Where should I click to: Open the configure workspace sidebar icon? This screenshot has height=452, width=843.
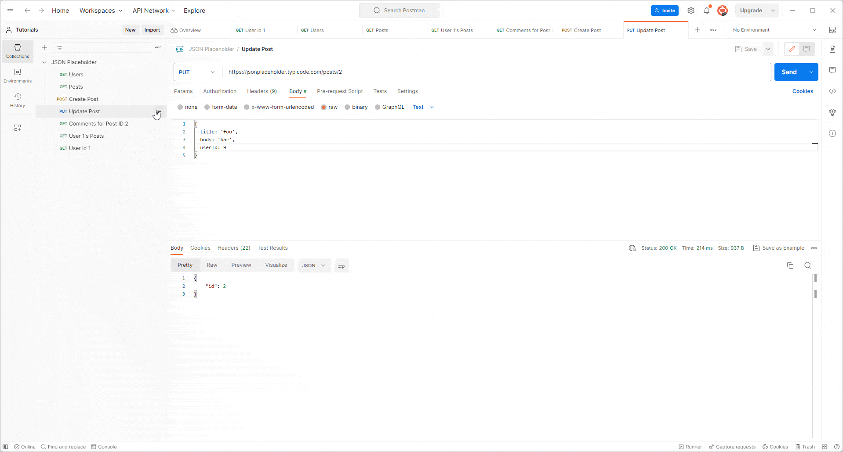coord(18,128)
